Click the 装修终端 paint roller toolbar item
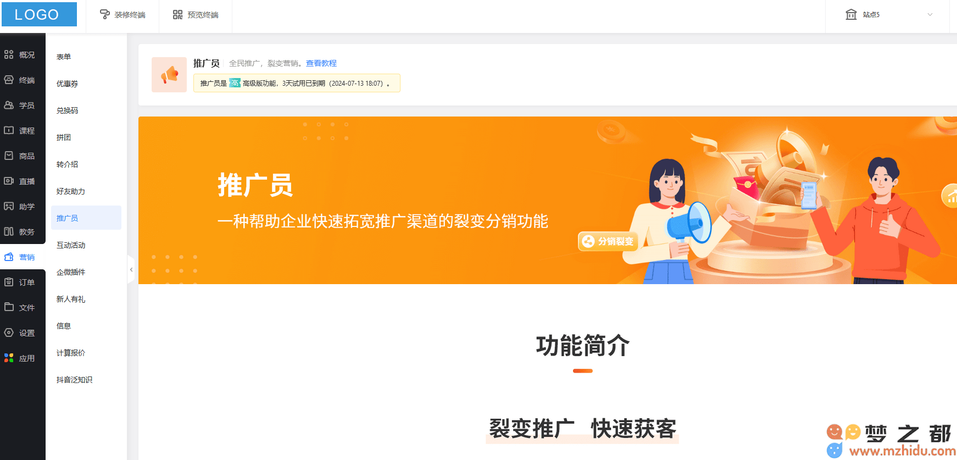Viewport: 957px width, 460px height. point(123,15)
